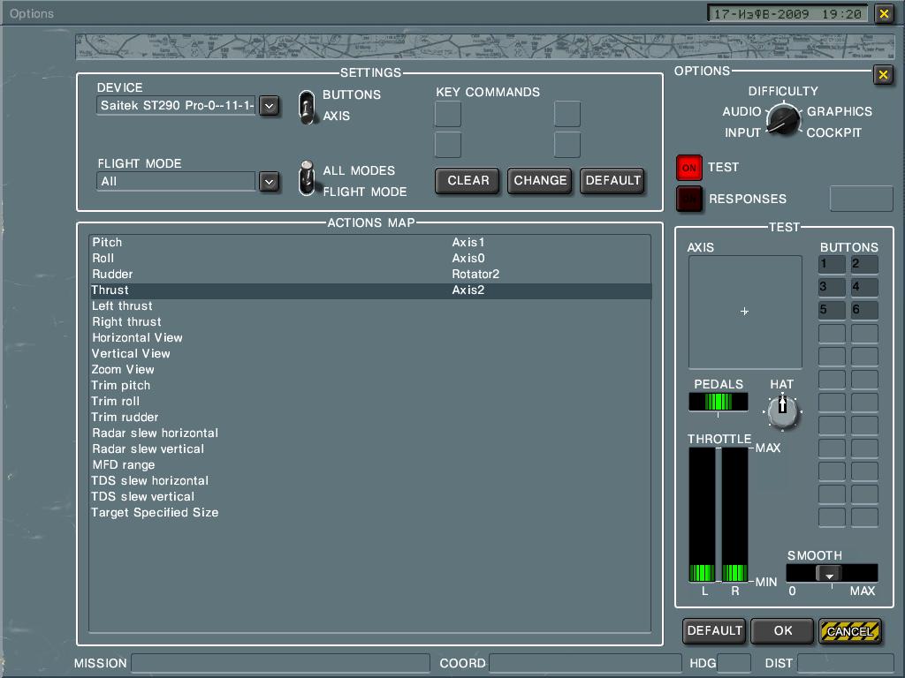
Task: Click joystick button 1 indicator
Action: click(x=832, y=264)
